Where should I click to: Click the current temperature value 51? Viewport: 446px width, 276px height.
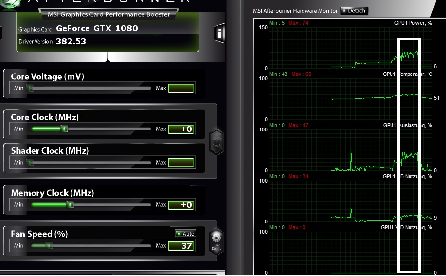pos(436,98)
